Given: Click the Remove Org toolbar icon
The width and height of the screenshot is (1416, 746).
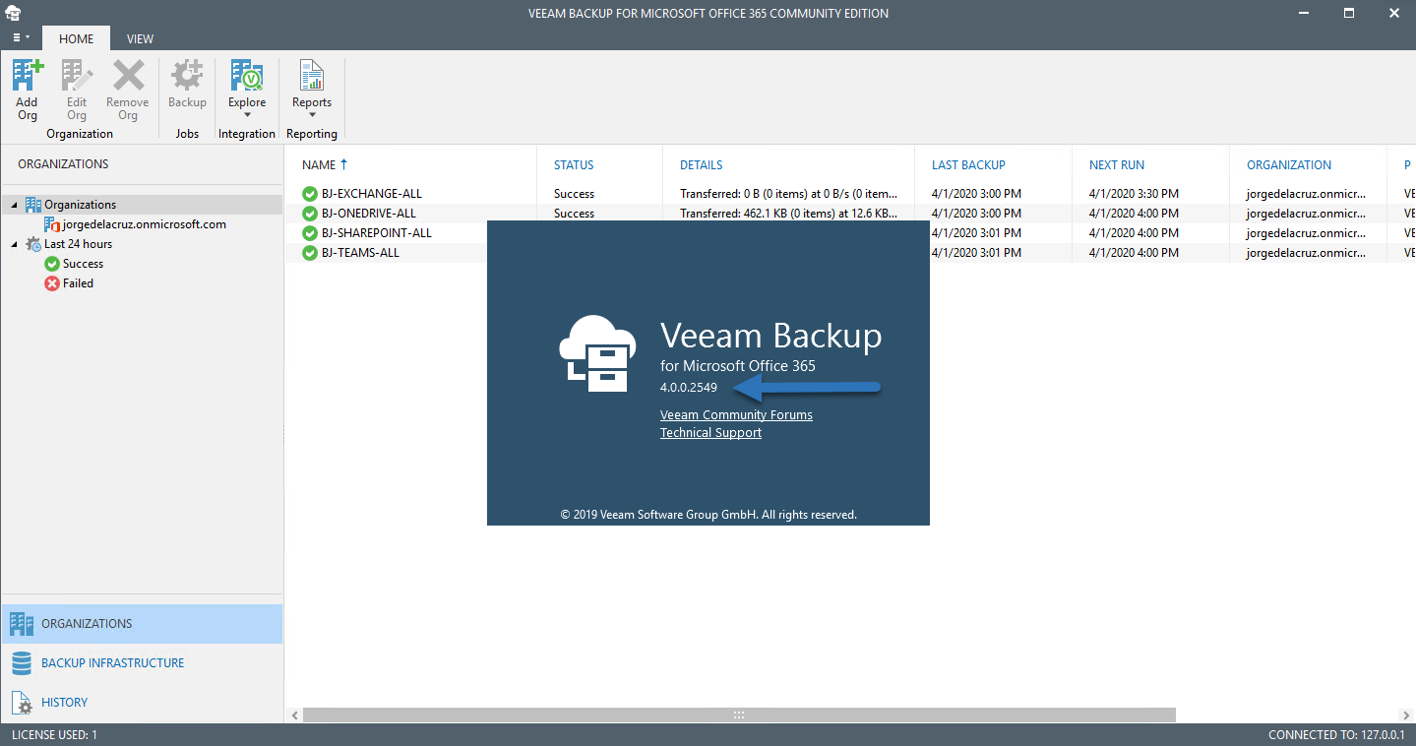Looking at the screenshot, I should [x=128, y=76].
